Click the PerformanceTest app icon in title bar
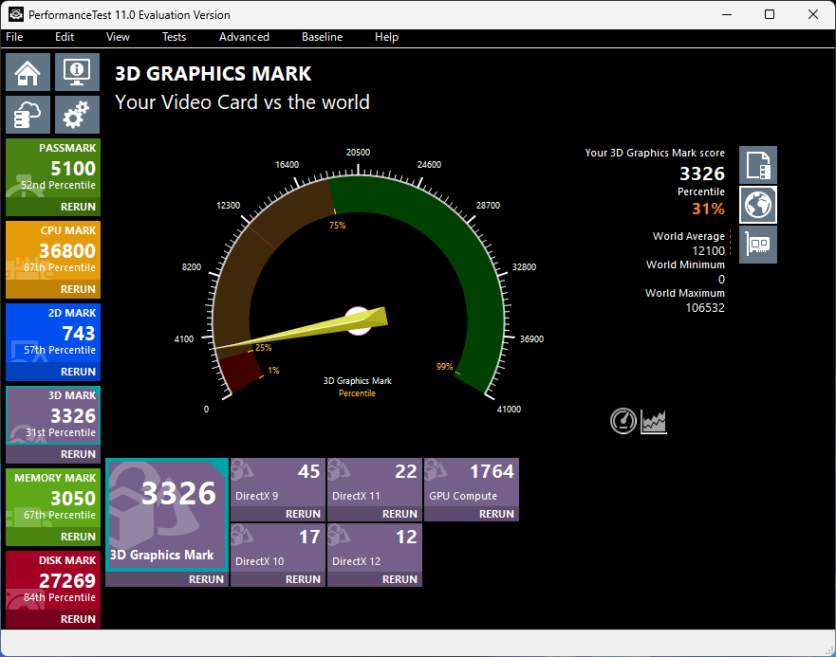Viewport: 836px width, 657px height. 16,14
